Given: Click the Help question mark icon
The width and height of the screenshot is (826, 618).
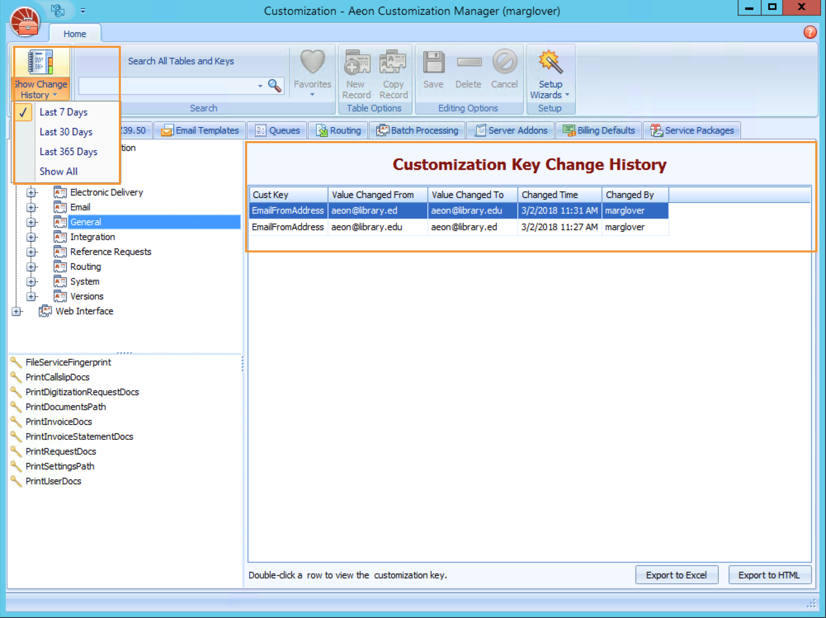Looking at the screenshot, I should point(810,32).
